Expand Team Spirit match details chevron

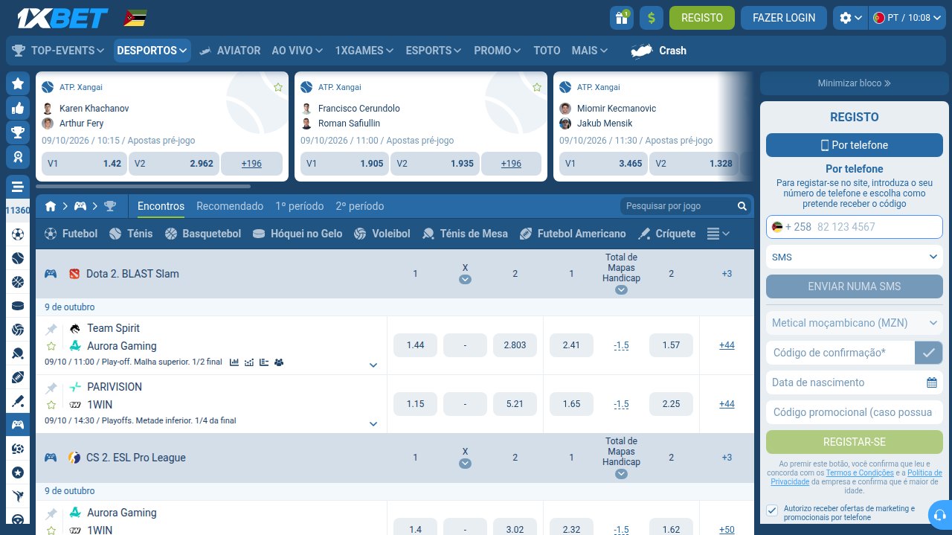(x=373, y=365)
